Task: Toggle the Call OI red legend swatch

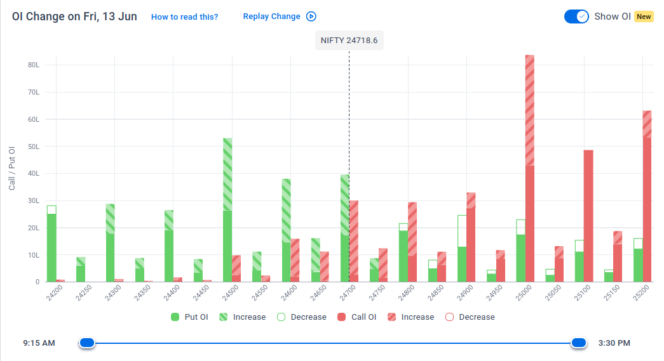Action: 342,317
